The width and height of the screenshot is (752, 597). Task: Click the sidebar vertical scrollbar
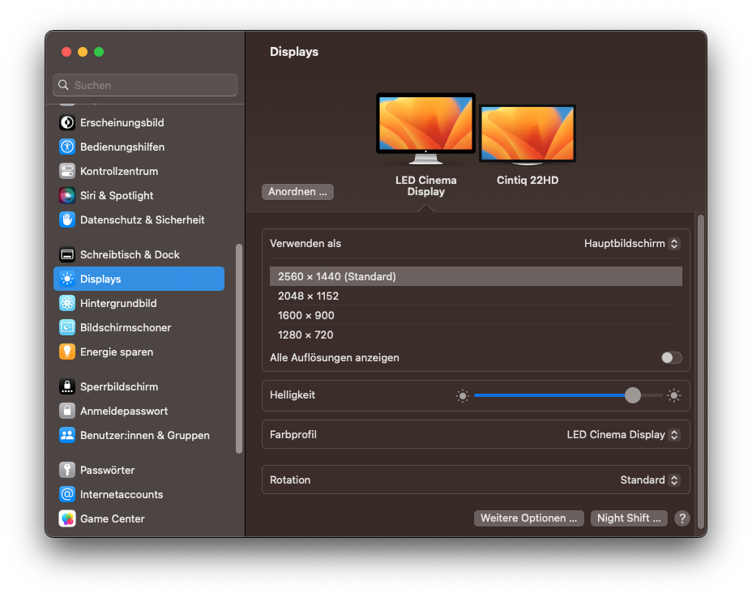click(x=239, y=348)
